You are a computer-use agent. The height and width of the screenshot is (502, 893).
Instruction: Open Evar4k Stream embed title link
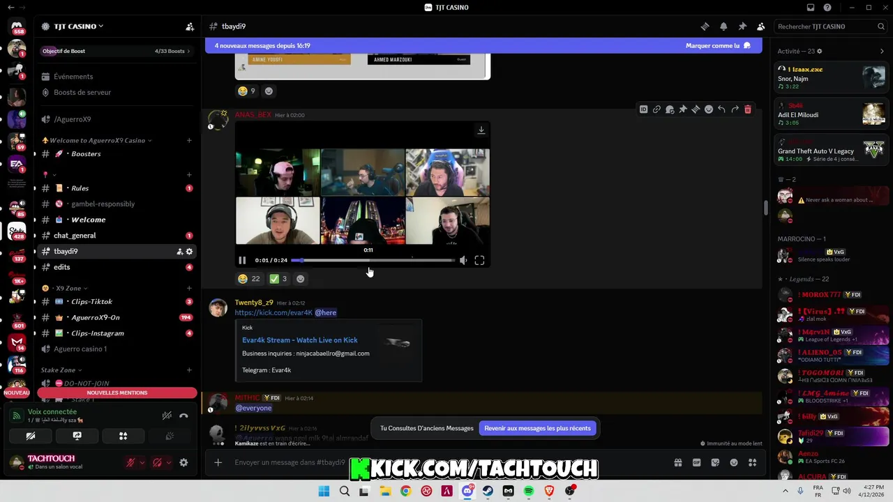[x=300, y=340]
